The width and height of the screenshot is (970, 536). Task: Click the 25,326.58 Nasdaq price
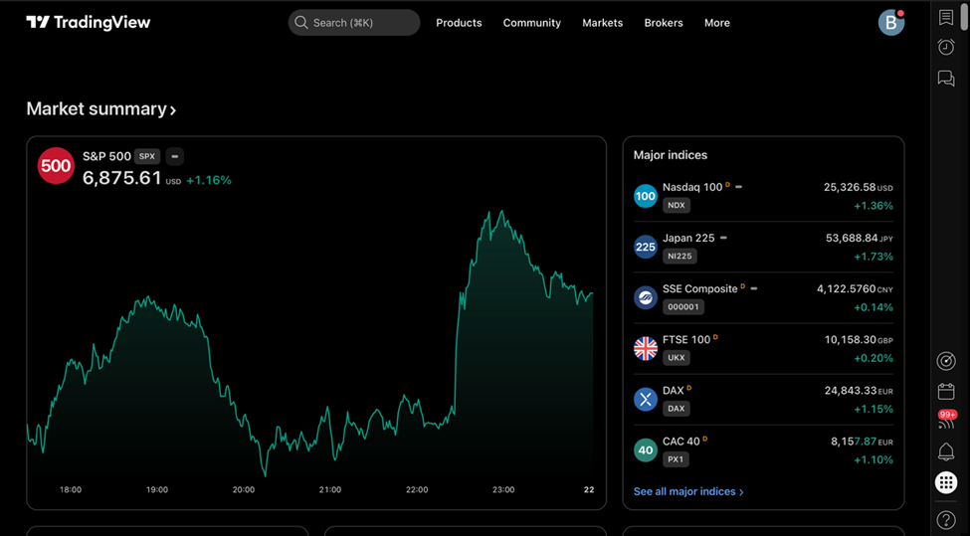(x=850, y=187)
